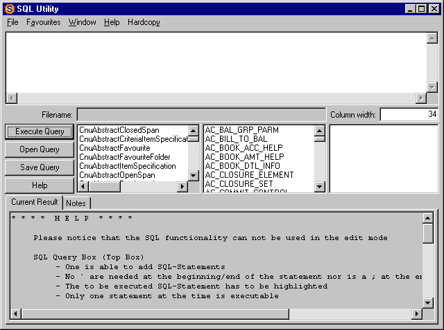Open the Favourites menu
444x330 pixels.
[x=43, y=22]
